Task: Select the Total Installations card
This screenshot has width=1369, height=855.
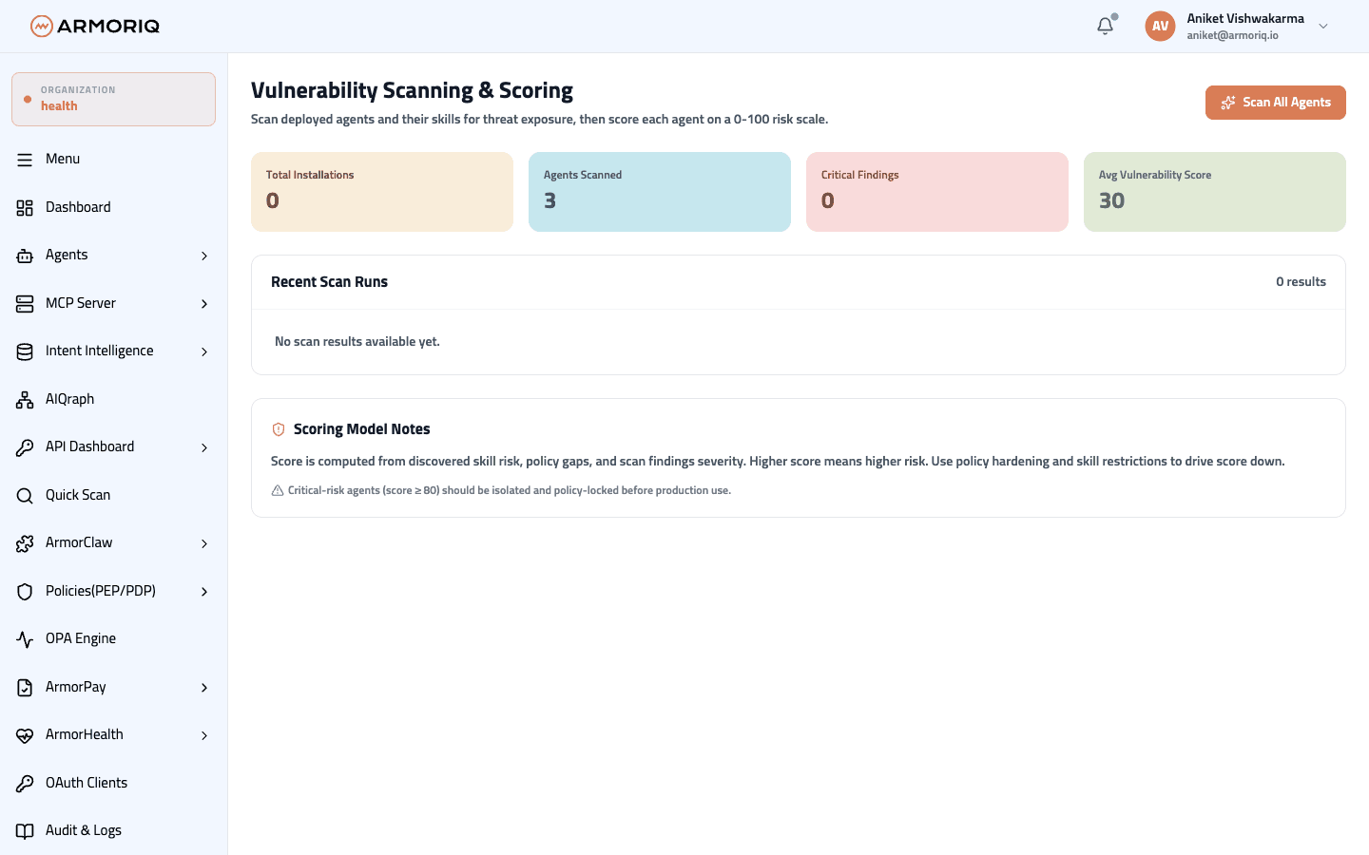Action: click(382, 192)
